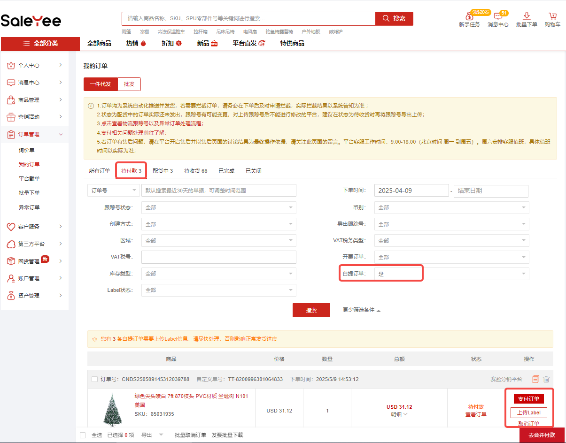Open the shopping cart icon (购物车)
566x443 pixels.
(x=552, y=17)
